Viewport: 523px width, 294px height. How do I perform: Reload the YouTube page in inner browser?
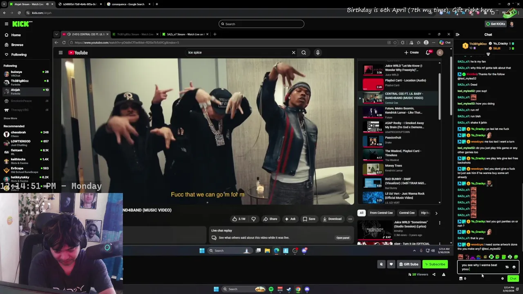[x=64, y=42]
